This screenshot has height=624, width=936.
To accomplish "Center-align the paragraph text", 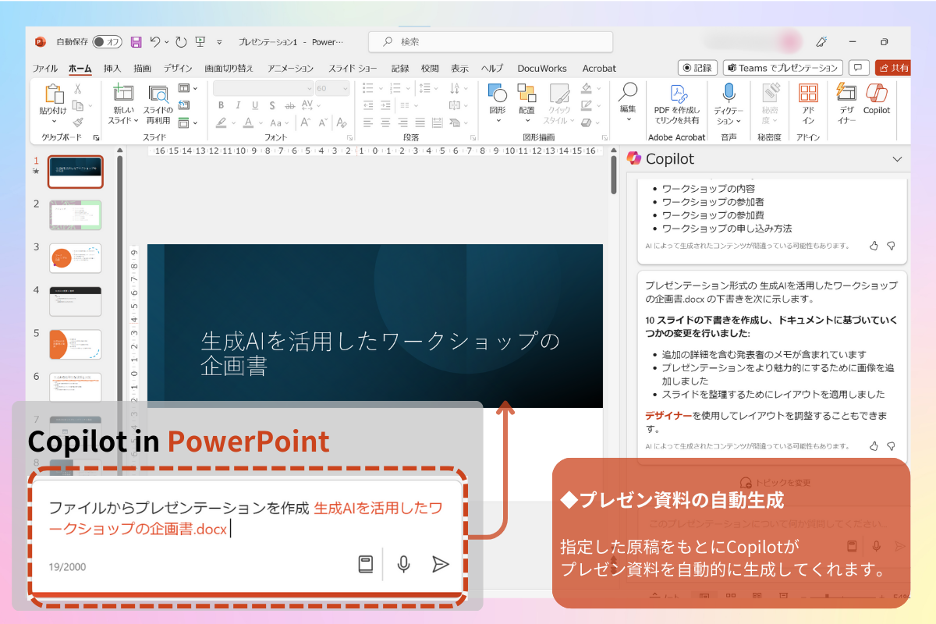I will (385, 122).
